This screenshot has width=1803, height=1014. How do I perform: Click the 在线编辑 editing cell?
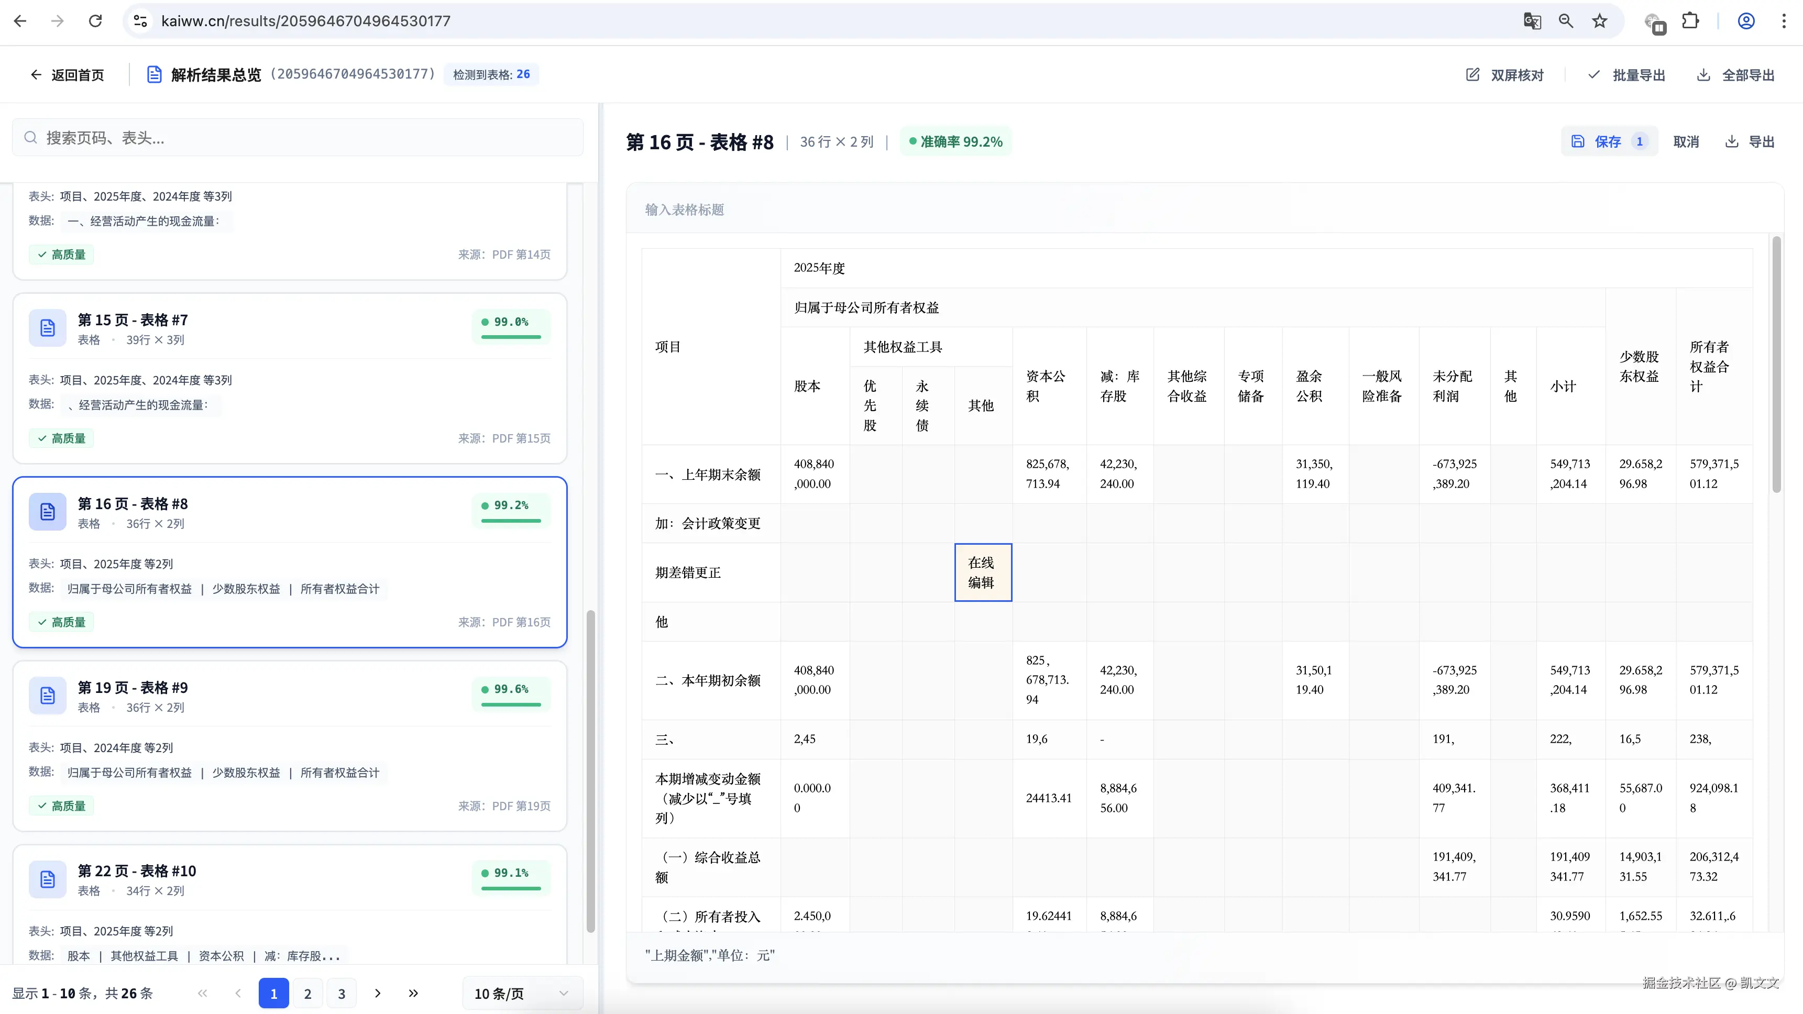point(983,572)
